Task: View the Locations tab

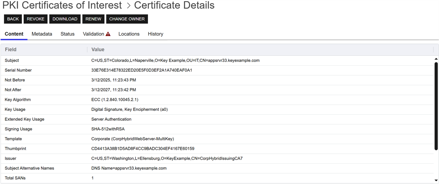Action: coord(129,34)
